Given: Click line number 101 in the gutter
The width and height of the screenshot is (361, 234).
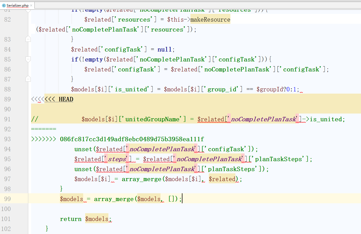Looking at the screenshot, I should [6, 219].
